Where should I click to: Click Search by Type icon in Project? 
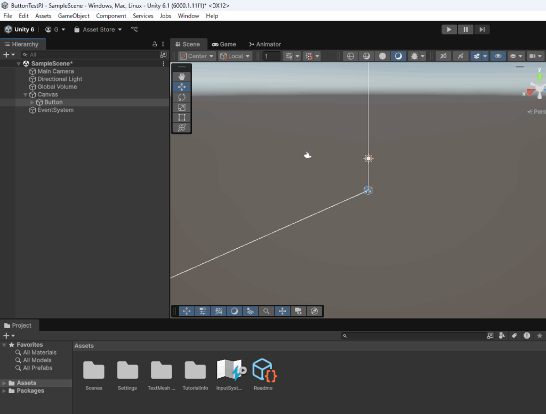(x=502, y=336)
